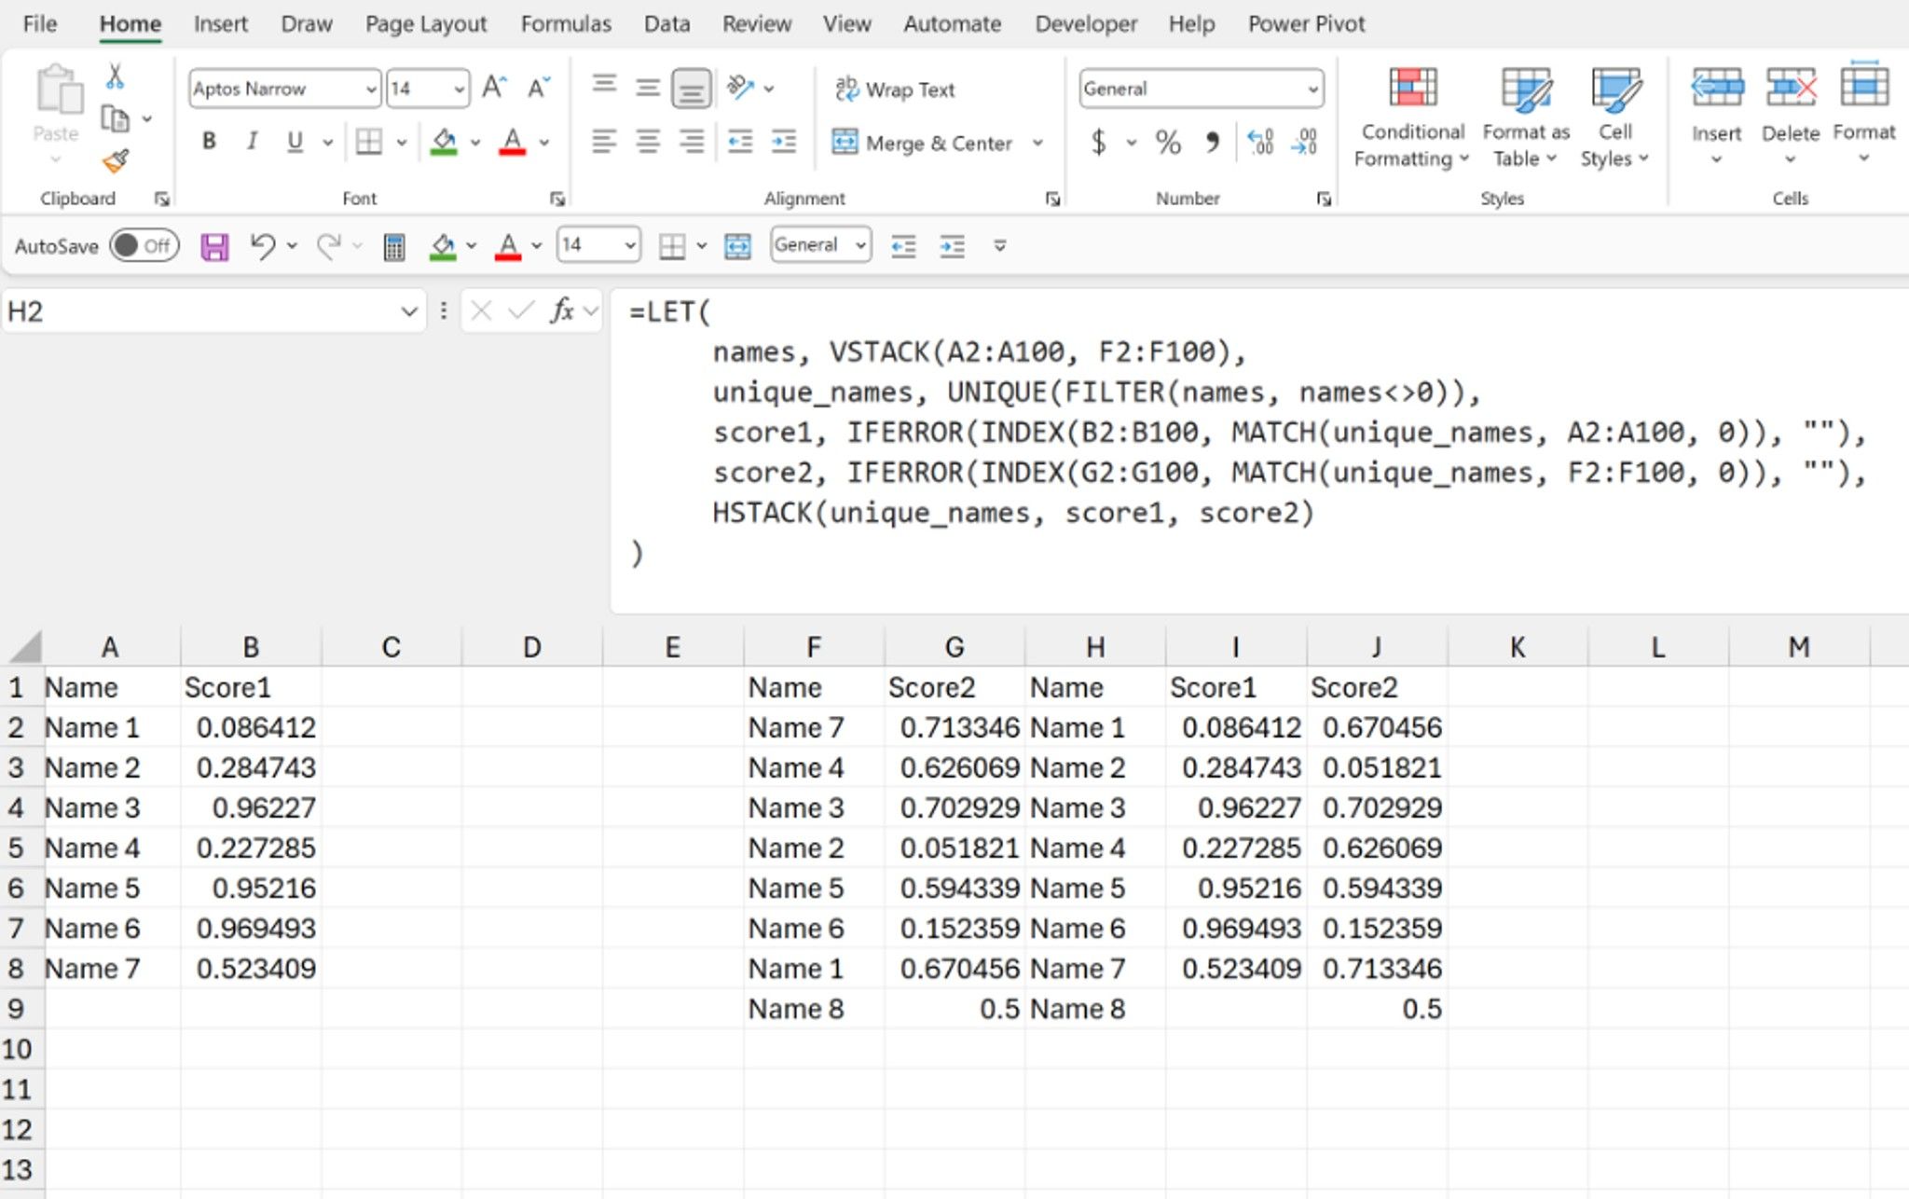
Task: Toggle the AutoSave switch
Action: click(x=144, y=245)
